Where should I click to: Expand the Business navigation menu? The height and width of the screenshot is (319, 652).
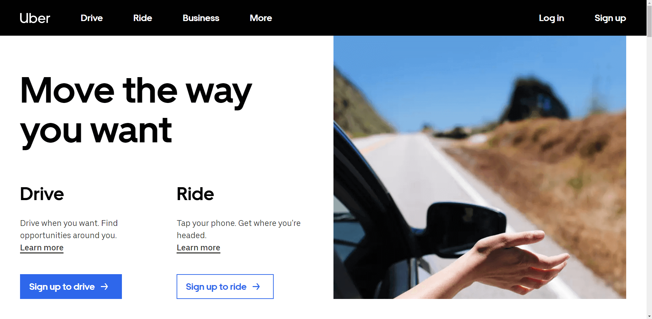(201, 18)
